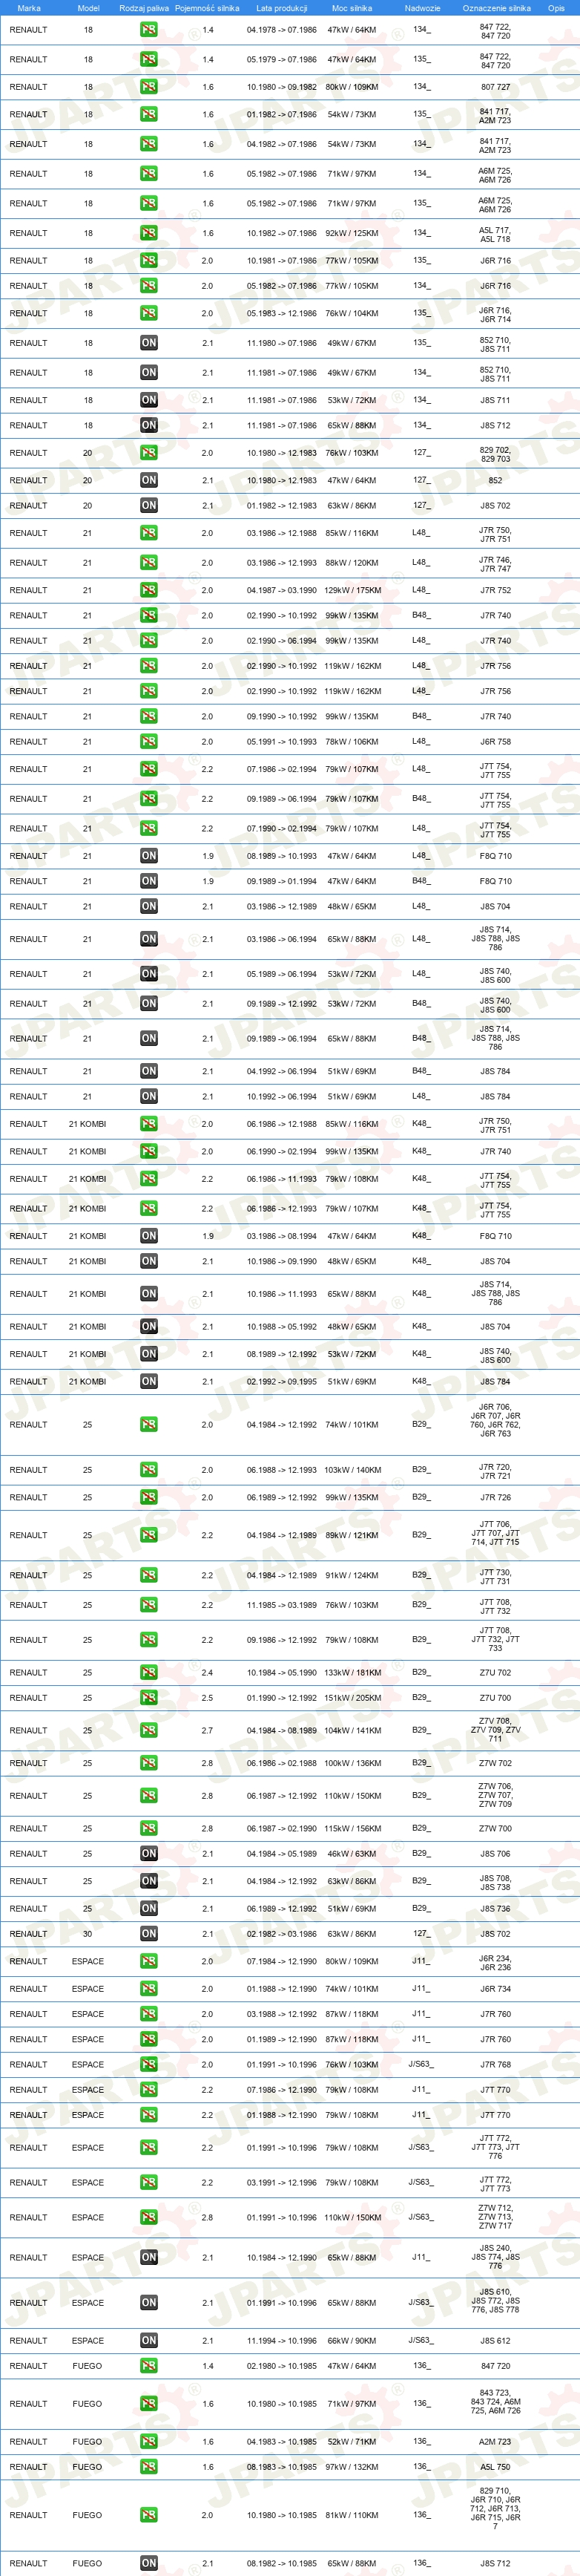Click production years cell 01.1990 -> 12.1992
The height and width of the screenshot is (2576, 580).
point(282,1697)
